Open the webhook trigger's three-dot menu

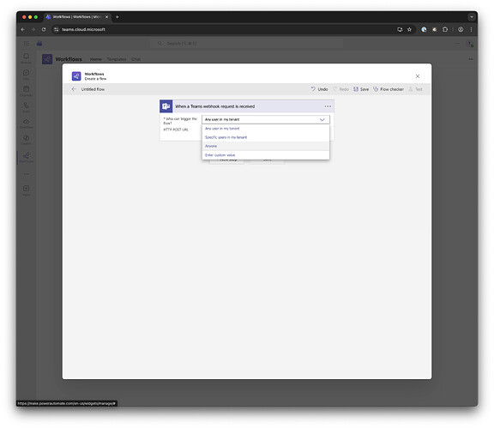point(328,106)
